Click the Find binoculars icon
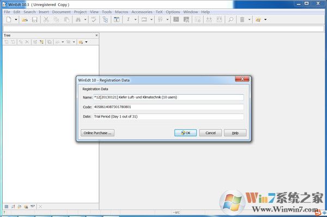327x217 pixels. coord(78,20)
